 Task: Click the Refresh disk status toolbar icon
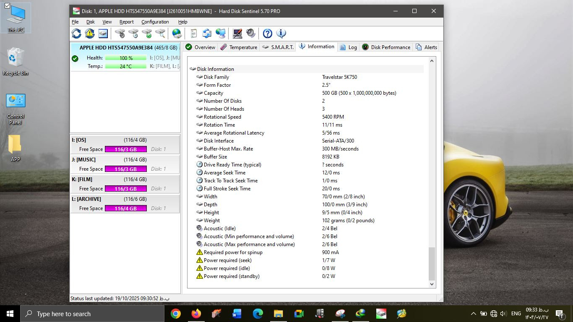pyautogui.click(x=76, y=34)
